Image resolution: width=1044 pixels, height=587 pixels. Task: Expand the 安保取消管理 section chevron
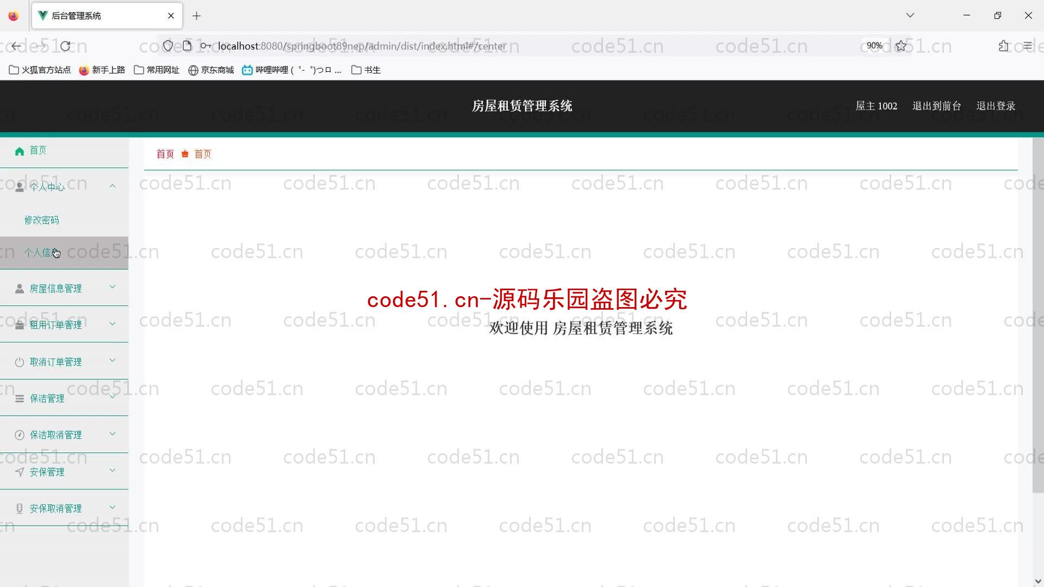click(x=113, y=508)
